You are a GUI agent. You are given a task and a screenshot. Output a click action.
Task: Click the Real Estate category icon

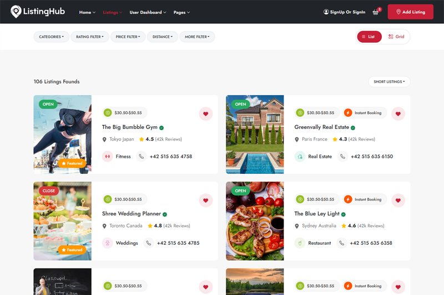coord(300,157)
